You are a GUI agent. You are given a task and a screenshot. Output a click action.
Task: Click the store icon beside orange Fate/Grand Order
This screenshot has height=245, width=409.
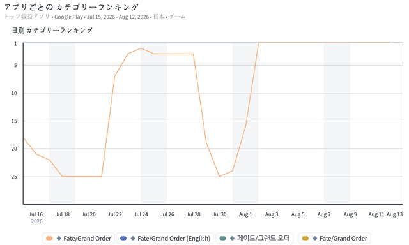pos(59,238)
